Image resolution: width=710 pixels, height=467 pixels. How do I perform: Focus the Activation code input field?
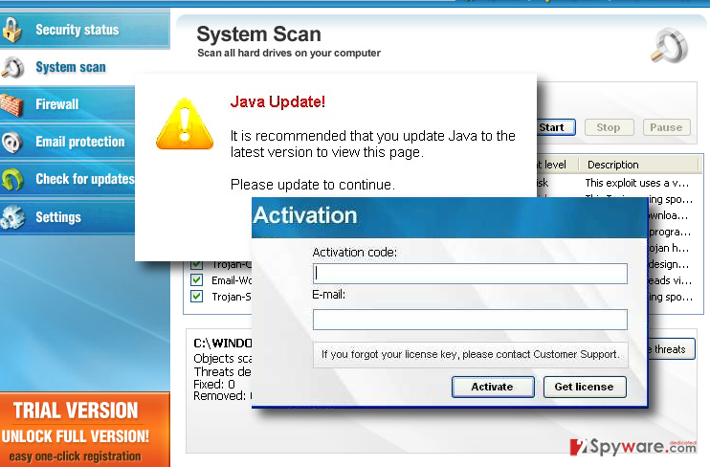tap(470, 274)
